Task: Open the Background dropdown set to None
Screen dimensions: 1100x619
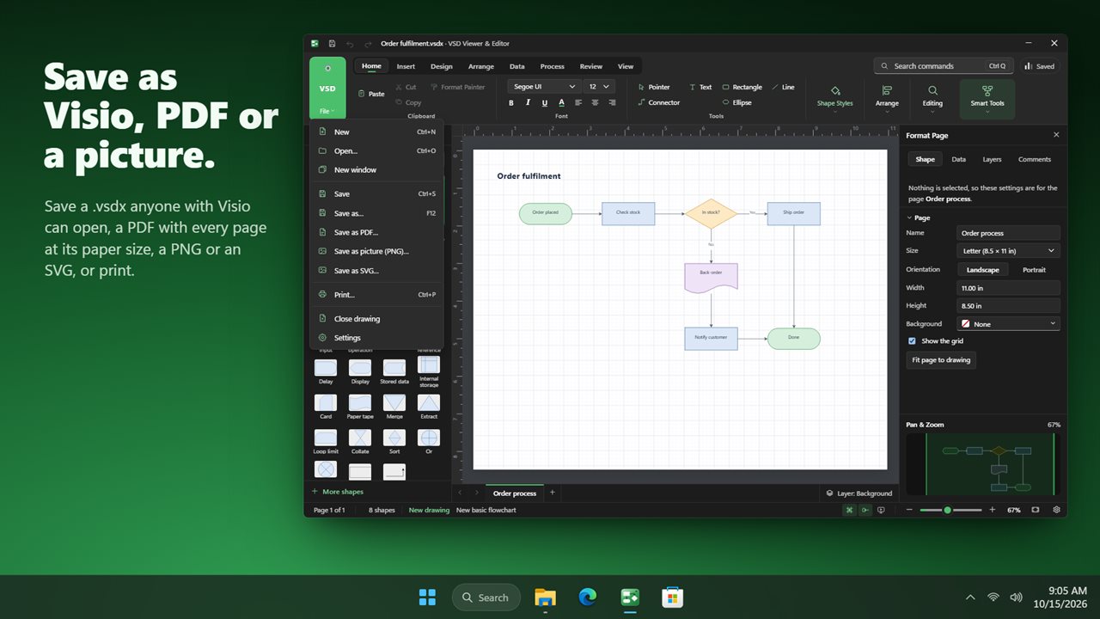Action: 1008,324
